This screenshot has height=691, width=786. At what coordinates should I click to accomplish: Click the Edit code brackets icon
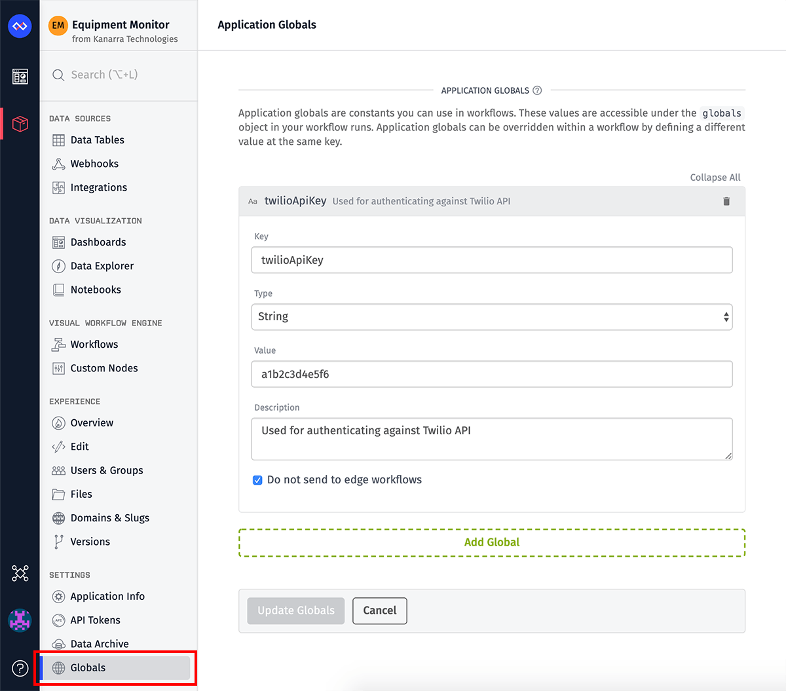[x=58, y=447]
